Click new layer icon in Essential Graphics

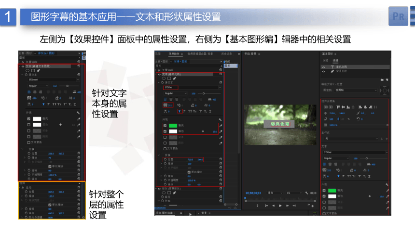point(387,79)
